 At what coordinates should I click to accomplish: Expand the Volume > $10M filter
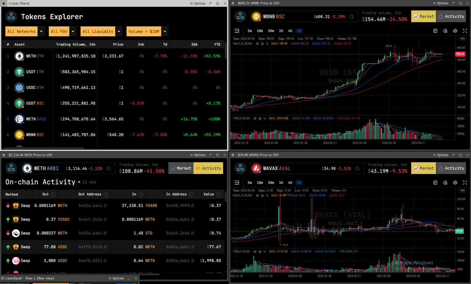pyautogui.click(x=165, y=32)
